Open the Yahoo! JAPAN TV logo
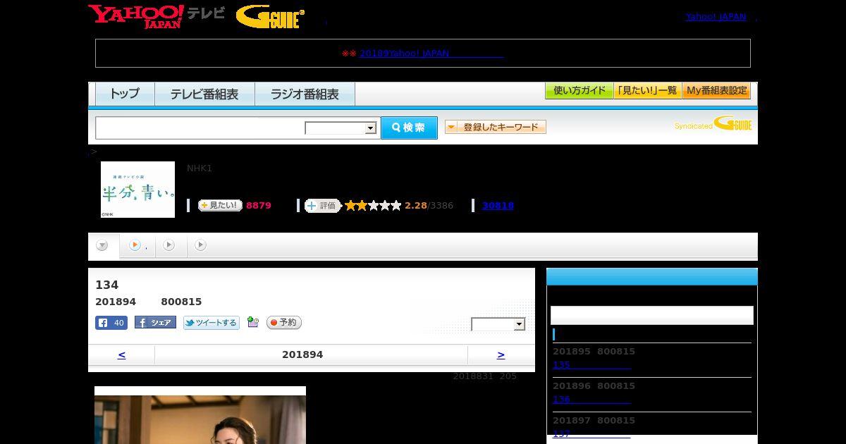 click(x=157, y=16)
